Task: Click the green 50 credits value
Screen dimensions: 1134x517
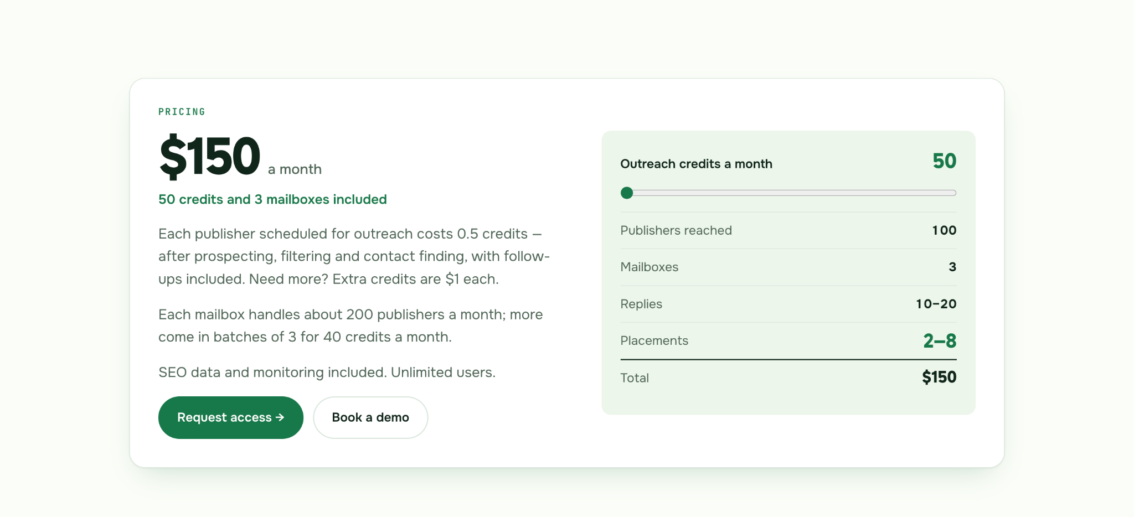Action: point(944,161)
